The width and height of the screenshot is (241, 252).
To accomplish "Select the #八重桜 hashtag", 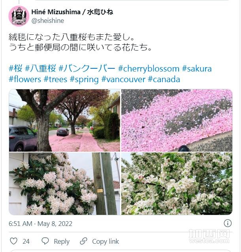I will pos(41,68).
